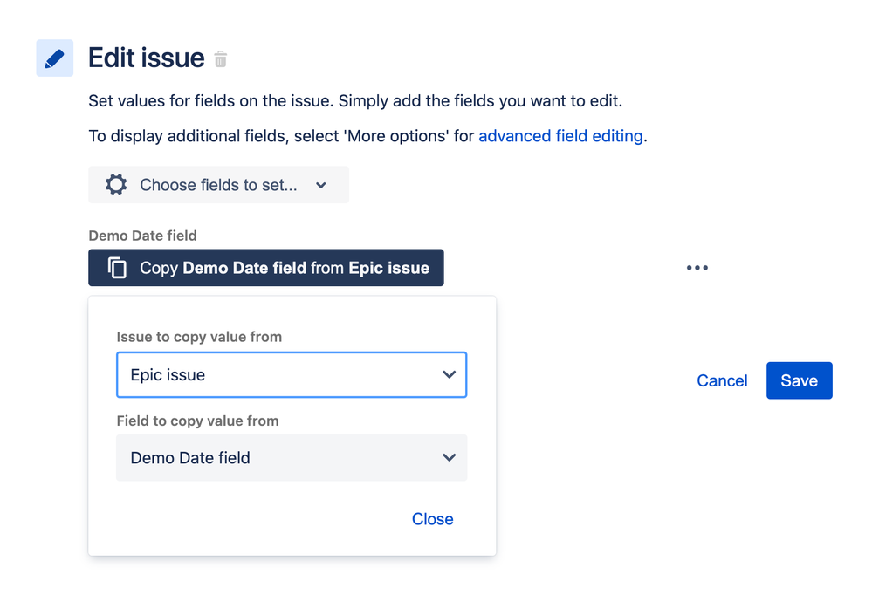The height and width of the screenshot is (595, 872).
Task: Expand the Choose fields to set selector
Action: [x=218, y=184]
